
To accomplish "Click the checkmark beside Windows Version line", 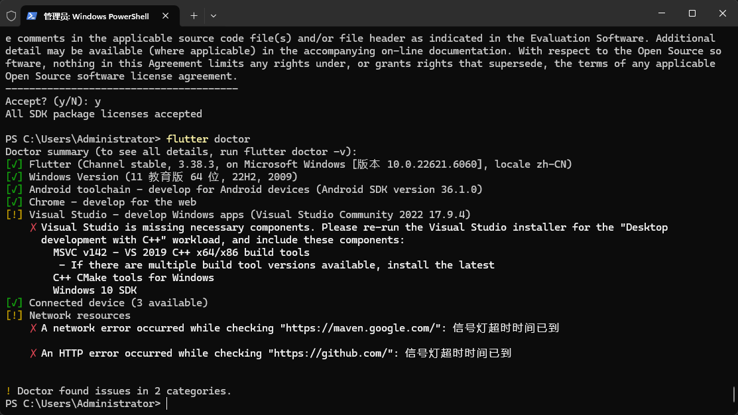I will (x=14, y=176).
